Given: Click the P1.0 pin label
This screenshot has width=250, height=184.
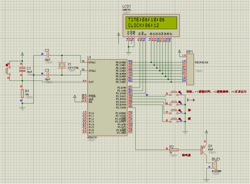Looking at the screenshot, I should click(91, 113).
